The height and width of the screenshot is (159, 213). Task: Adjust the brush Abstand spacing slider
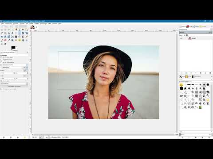click(196, 135)
